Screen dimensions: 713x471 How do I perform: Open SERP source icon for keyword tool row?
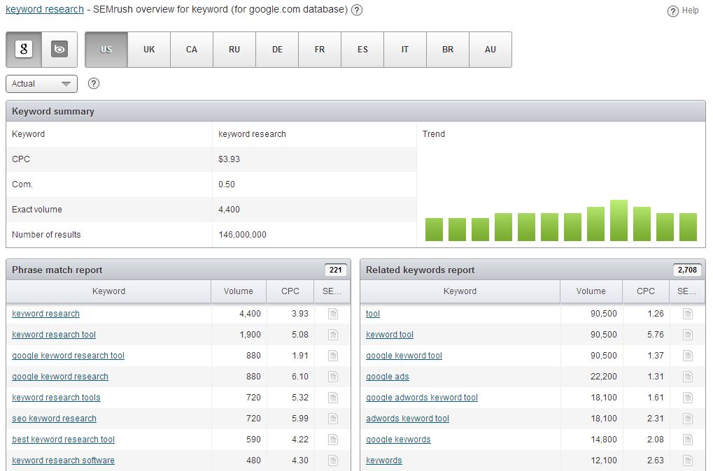coord(688,335)
